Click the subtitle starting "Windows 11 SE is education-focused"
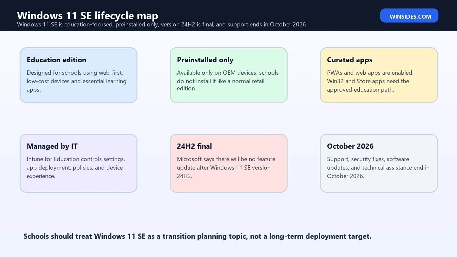457x257 pixels. (161, 24)
